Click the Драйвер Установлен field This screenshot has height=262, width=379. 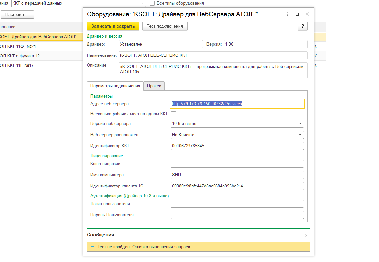[x=161, y=44]
